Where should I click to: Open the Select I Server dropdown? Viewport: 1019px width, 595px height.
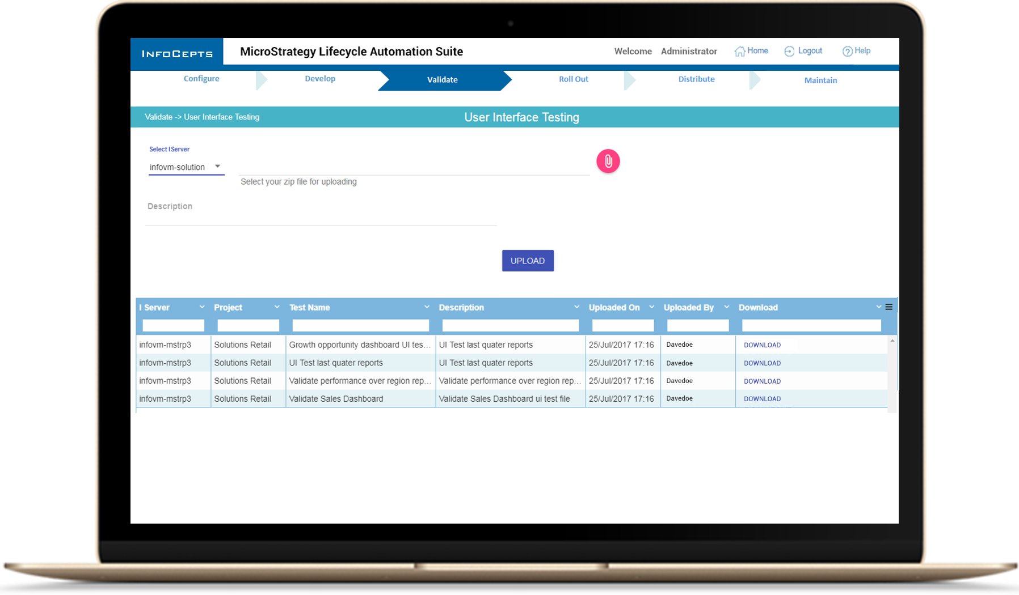186,167
